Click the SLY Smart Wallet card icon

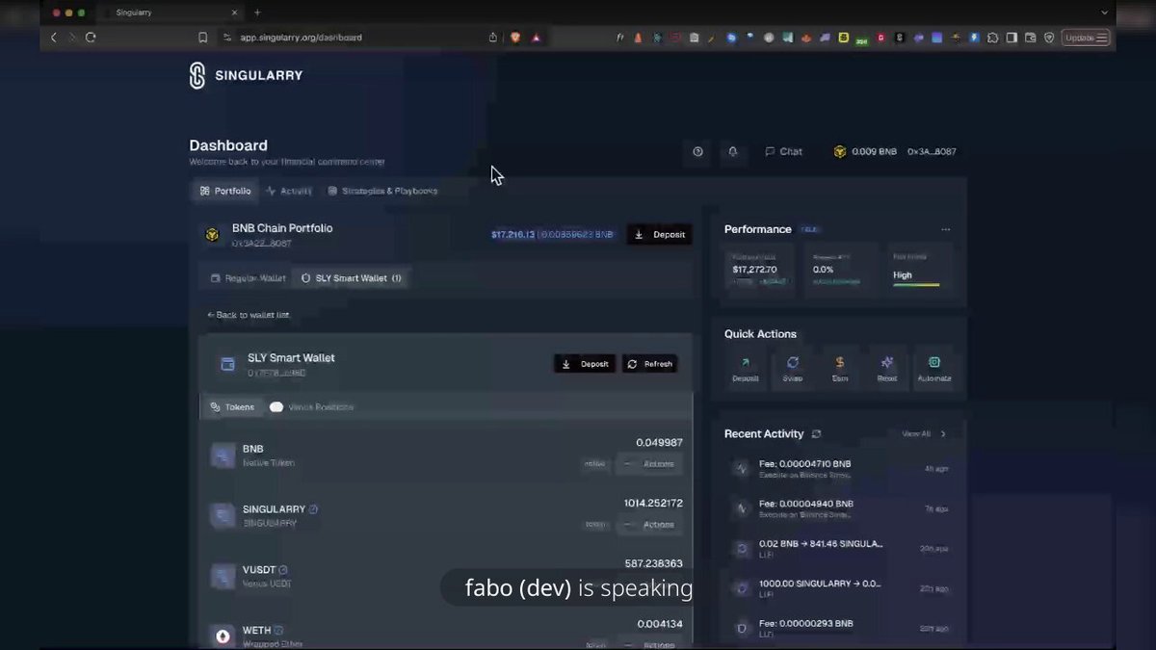tap(228, 364)
